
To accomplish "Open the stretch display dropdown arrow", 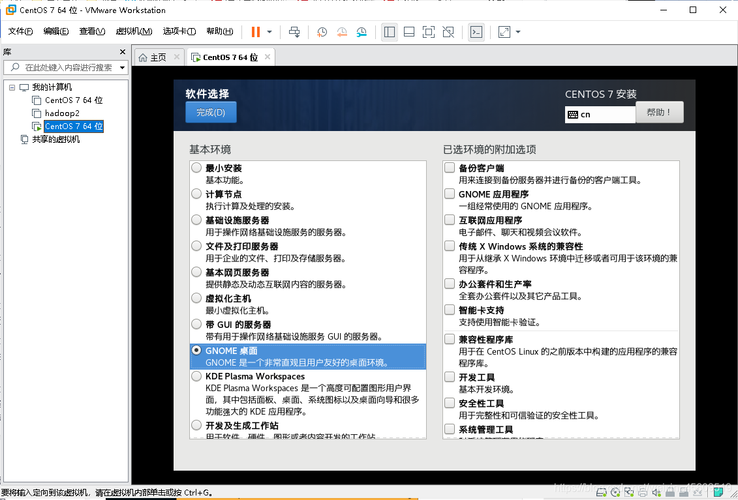I will [518, 32].
